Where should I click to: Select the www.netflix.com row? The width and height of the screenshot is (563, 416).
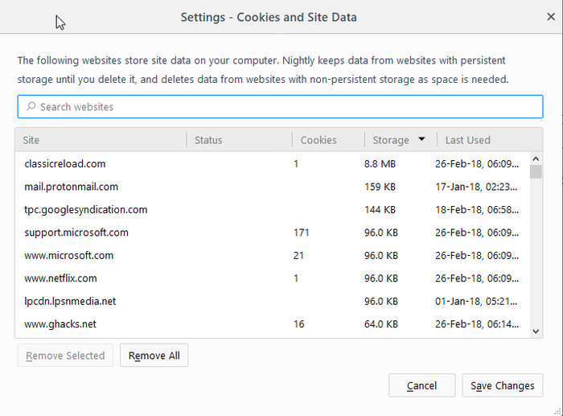61,278
